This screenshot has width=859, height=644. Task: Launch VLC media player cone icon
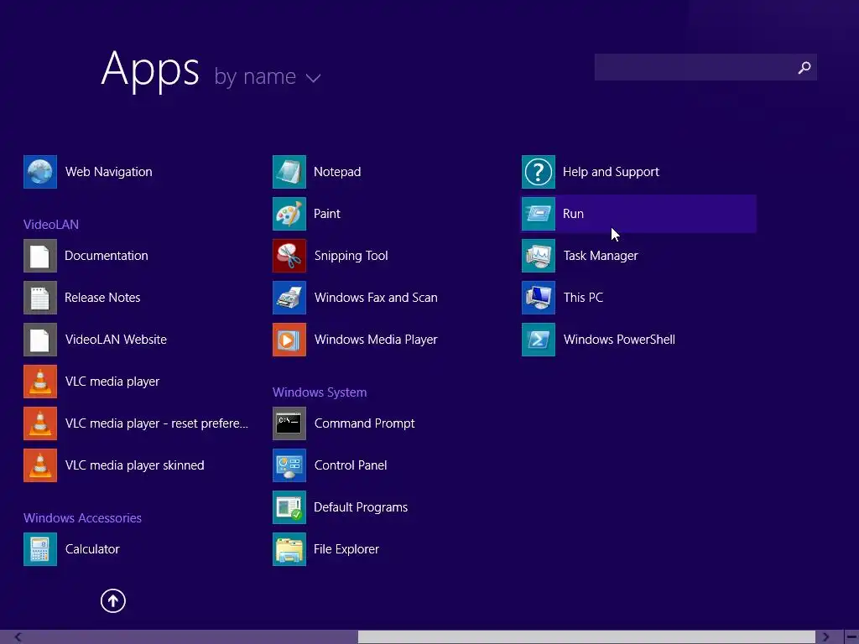click(40, 382)
